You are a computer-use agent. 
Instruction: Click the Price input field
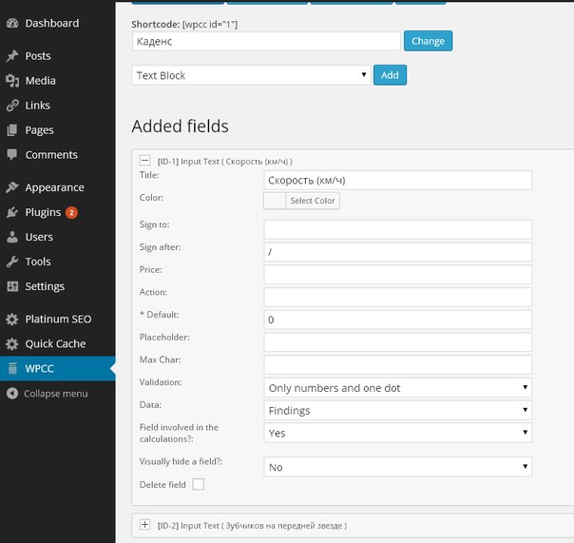(397, 274)
